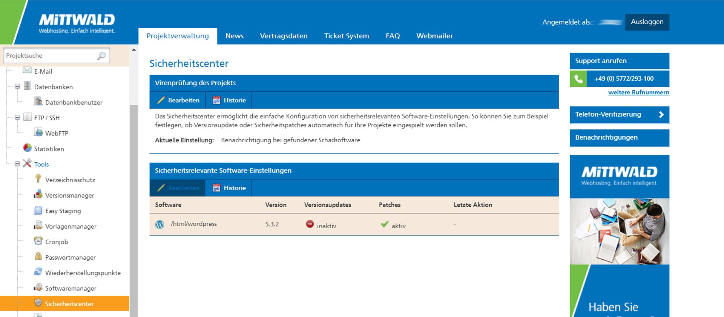This screenshot has width=724, height=317.
Task: Select Datenbankbenutzer in the tree
Action: tap(74, 102)
